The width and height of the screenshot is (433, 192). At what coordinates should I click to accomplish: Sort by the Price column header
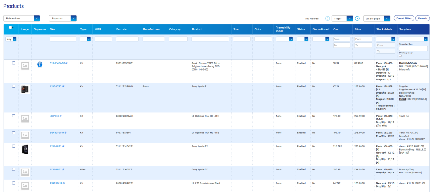click(357, 29)
